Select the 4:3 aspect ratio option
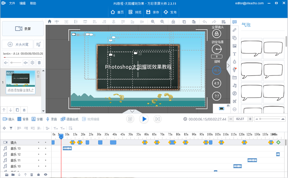288x178 pixels. pyautogui.click(x=216, y=83)
